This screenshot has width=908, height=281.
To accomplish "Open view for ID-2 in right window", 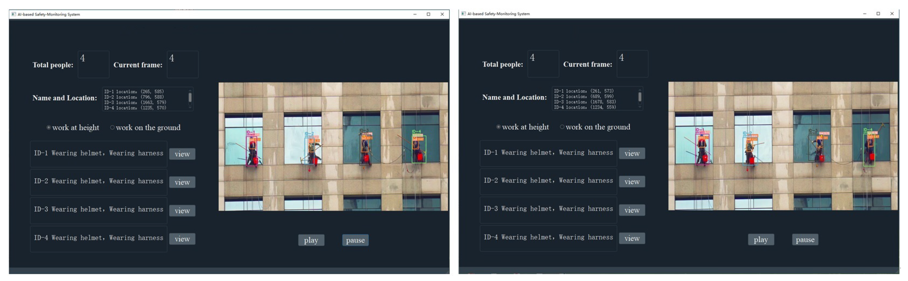I will tap(632, 181).
